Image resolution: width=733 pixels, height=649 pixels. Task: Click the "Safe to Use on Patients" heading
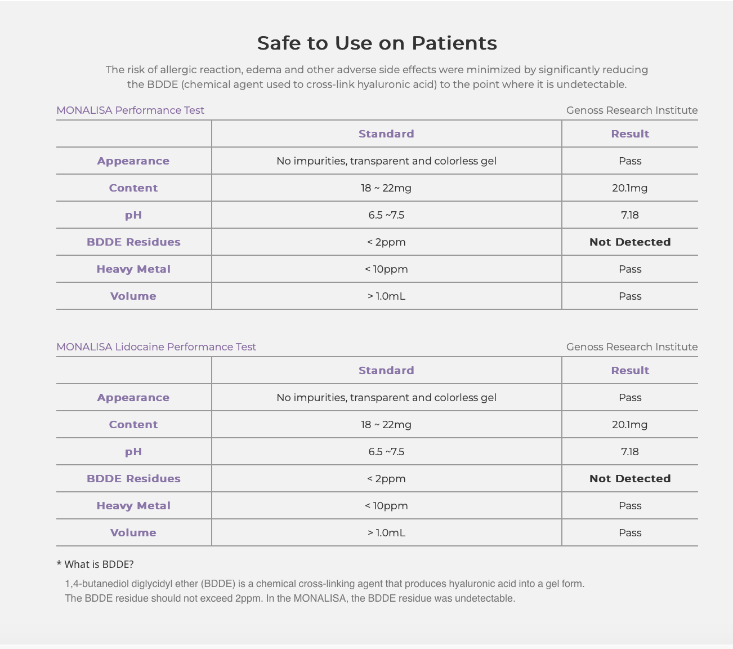pyautogui.click(x=377, y=43)
